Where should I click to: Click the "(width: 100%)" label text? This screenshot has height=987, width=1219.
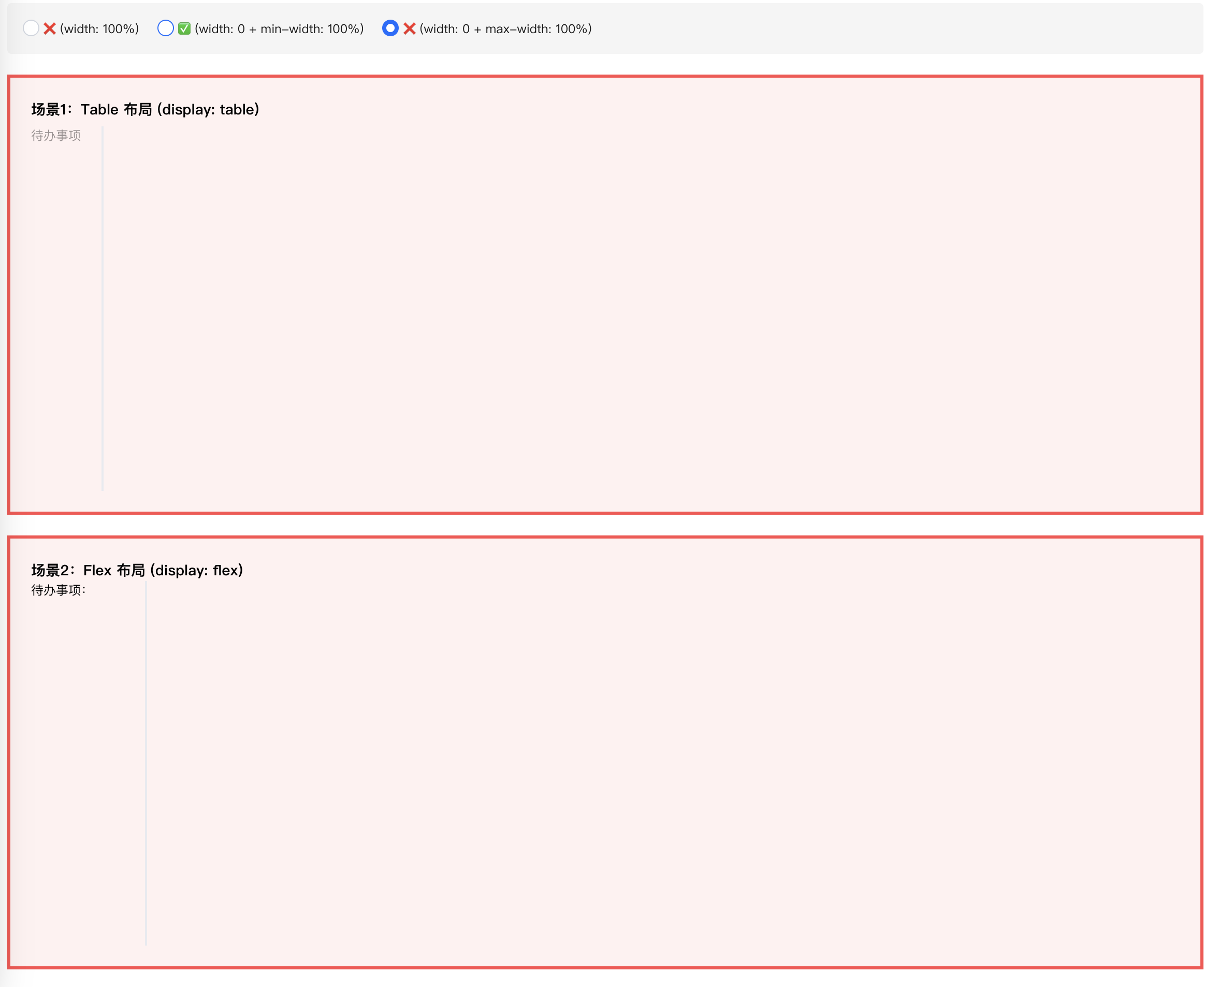click(x=99, y=29)
